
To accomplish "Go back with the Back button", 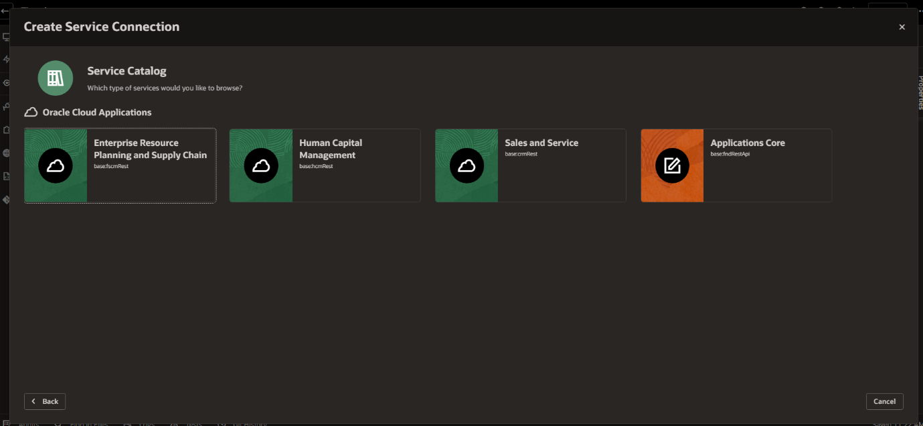I will (45, 401).
